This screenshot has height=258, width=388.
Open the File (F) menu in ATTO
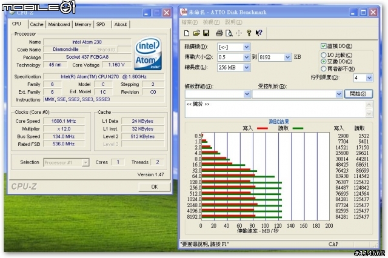pyautogui.click(x=190, y=22)
